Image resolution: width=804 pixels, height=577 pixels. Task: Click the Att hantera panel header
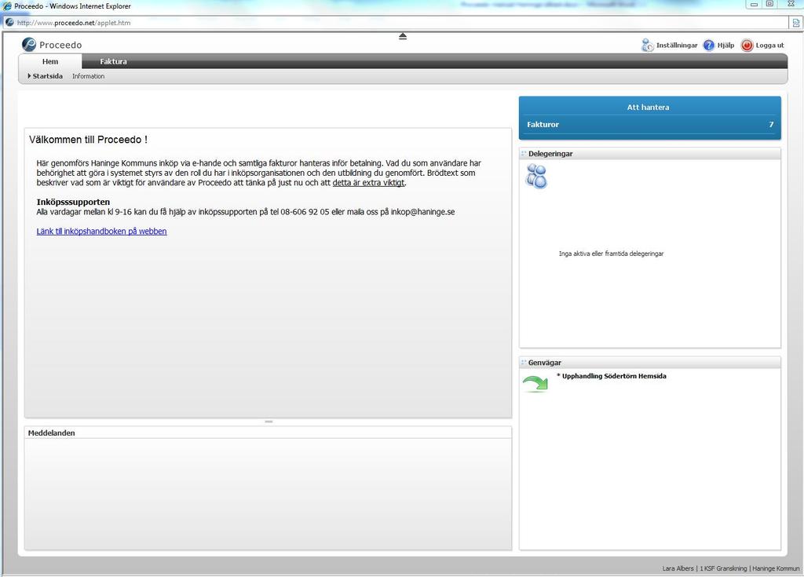coord(648,108)
